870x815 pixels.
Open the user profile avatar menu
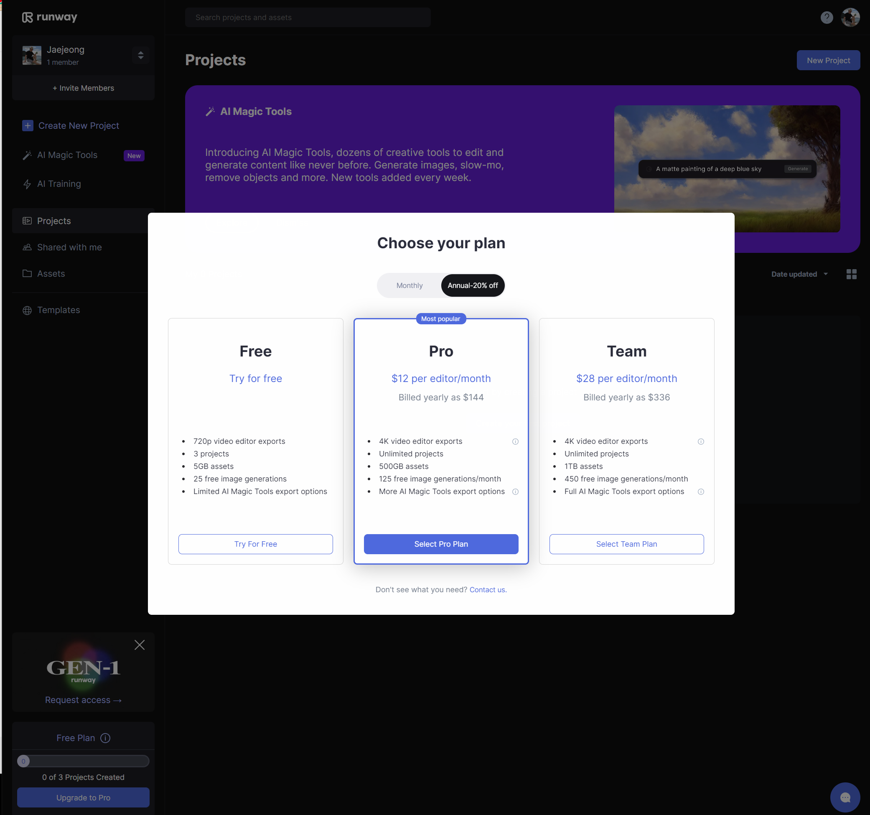pyautogui.click(x=850, y=18)
